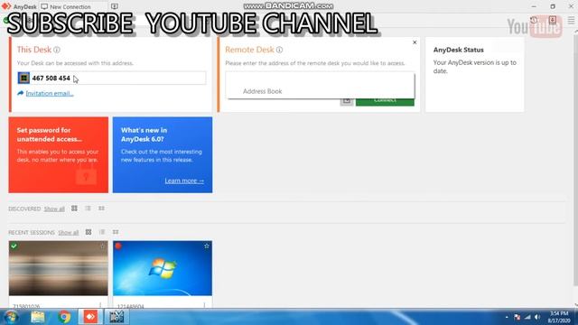This screenshot has width=578, height=325.
Task: Click Show all next to Discovered
Action: point(54,209)
